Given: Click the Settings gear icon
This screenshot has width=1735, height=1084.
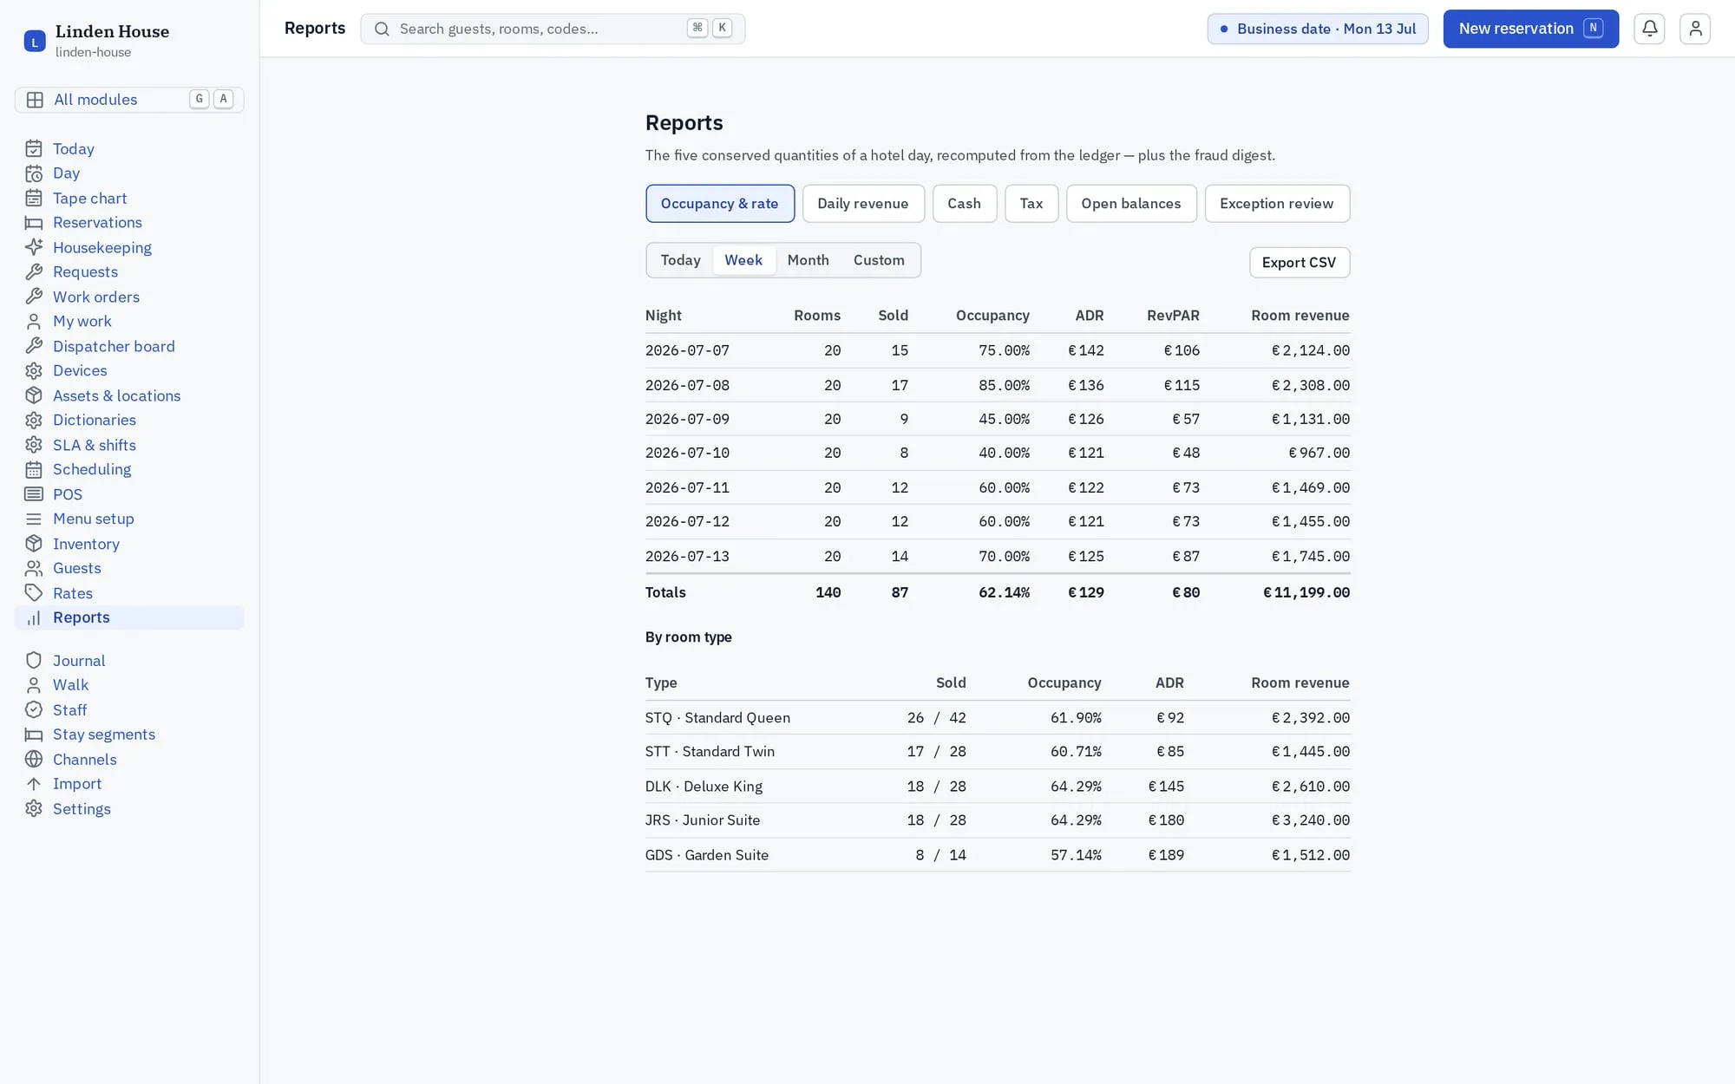Looking at the screenshot, I should click(34, 810).
